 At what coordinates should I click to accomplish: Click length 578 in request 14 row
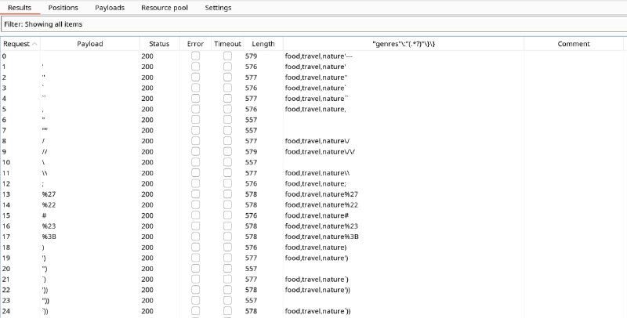coord(251,205)
